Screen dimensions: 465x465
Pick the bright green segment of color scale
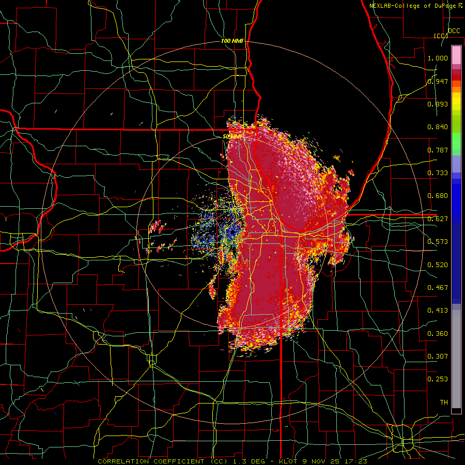[x=456, y=141]
